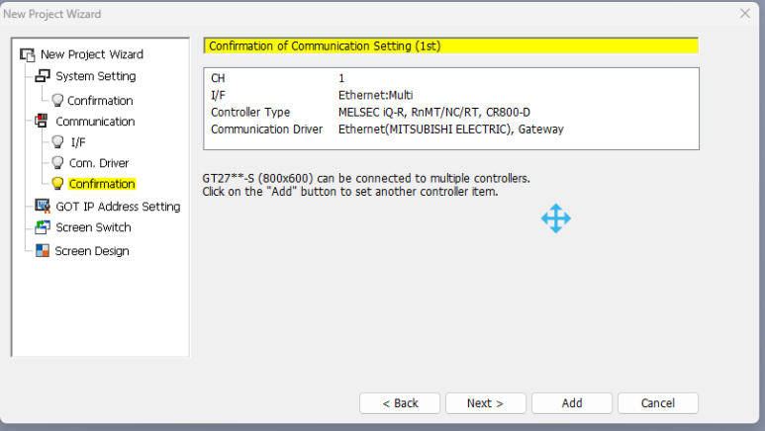Click the Communication Driver label
Image resolution: width=765 pixels, height=431 pixels.
[x=267, y=129]
